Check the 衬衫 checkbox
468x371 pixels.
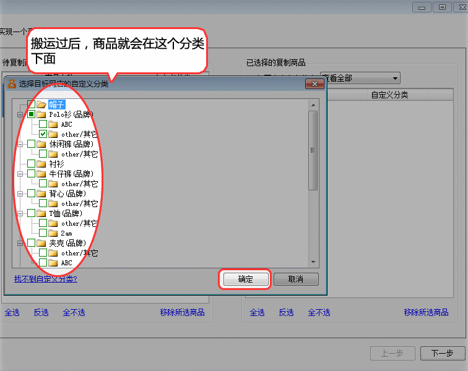(x=32, y=164)
